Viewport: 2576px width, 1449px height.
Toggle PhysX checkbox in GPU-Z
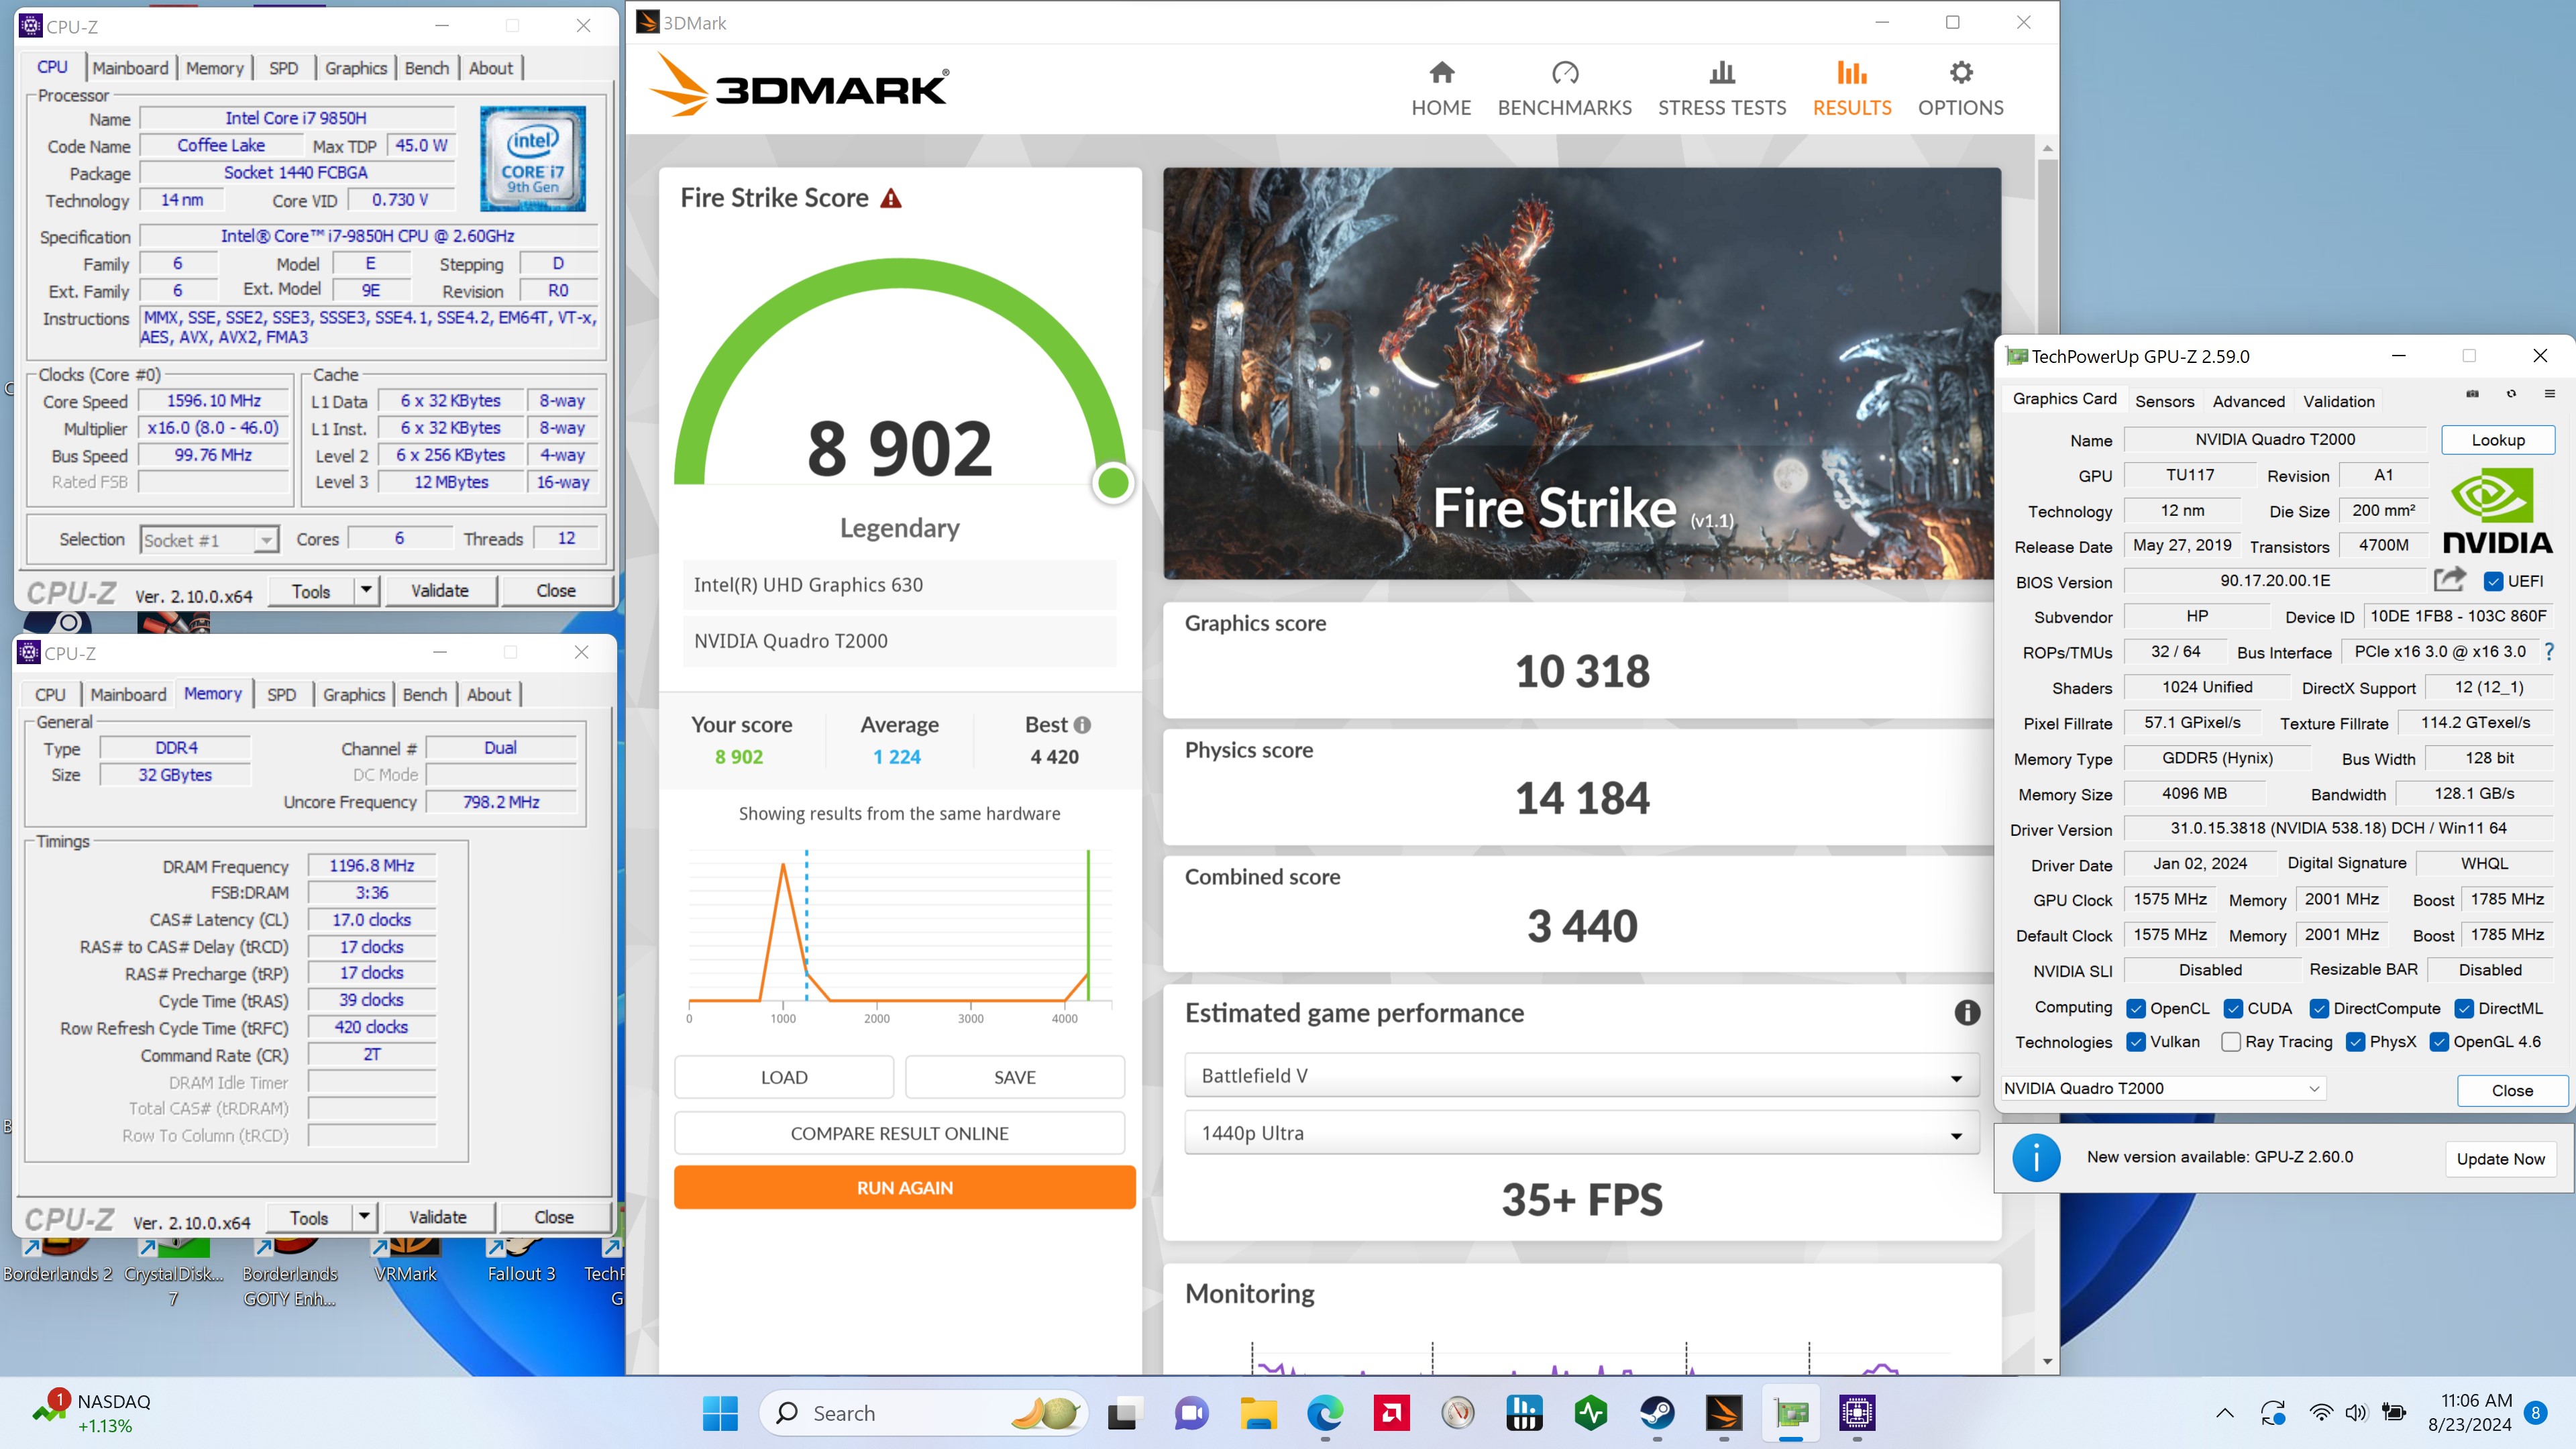[2356, 1042]
